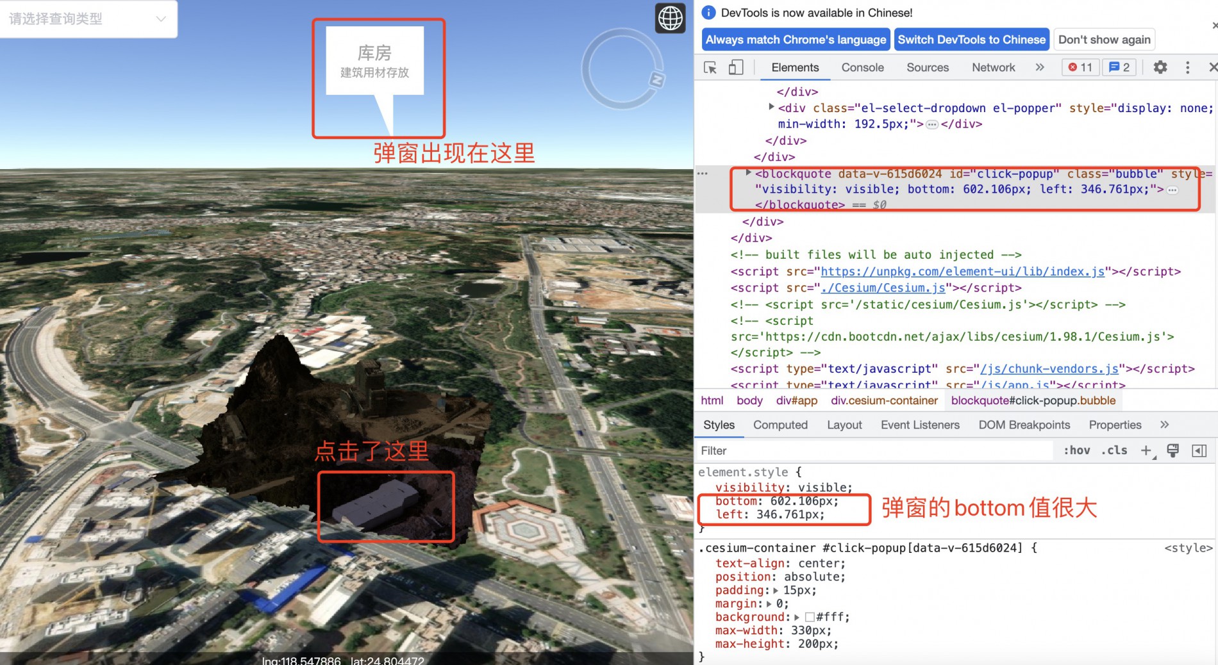Expand the collapsed blockquote ellipsis
1218x665 pixels.
(x=1172, y=190)
